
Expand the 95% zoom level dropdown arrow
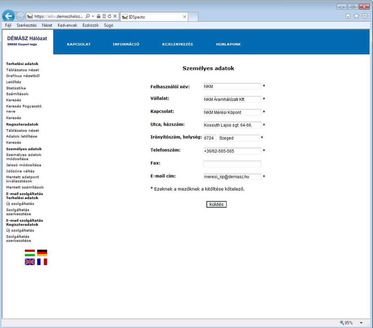[x=361, y=323]
